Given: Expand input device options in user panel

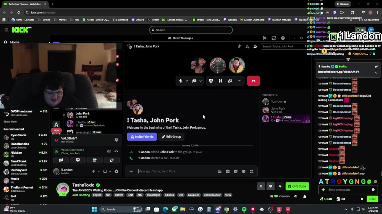Looking at the screenshot, I should point(98,171).
